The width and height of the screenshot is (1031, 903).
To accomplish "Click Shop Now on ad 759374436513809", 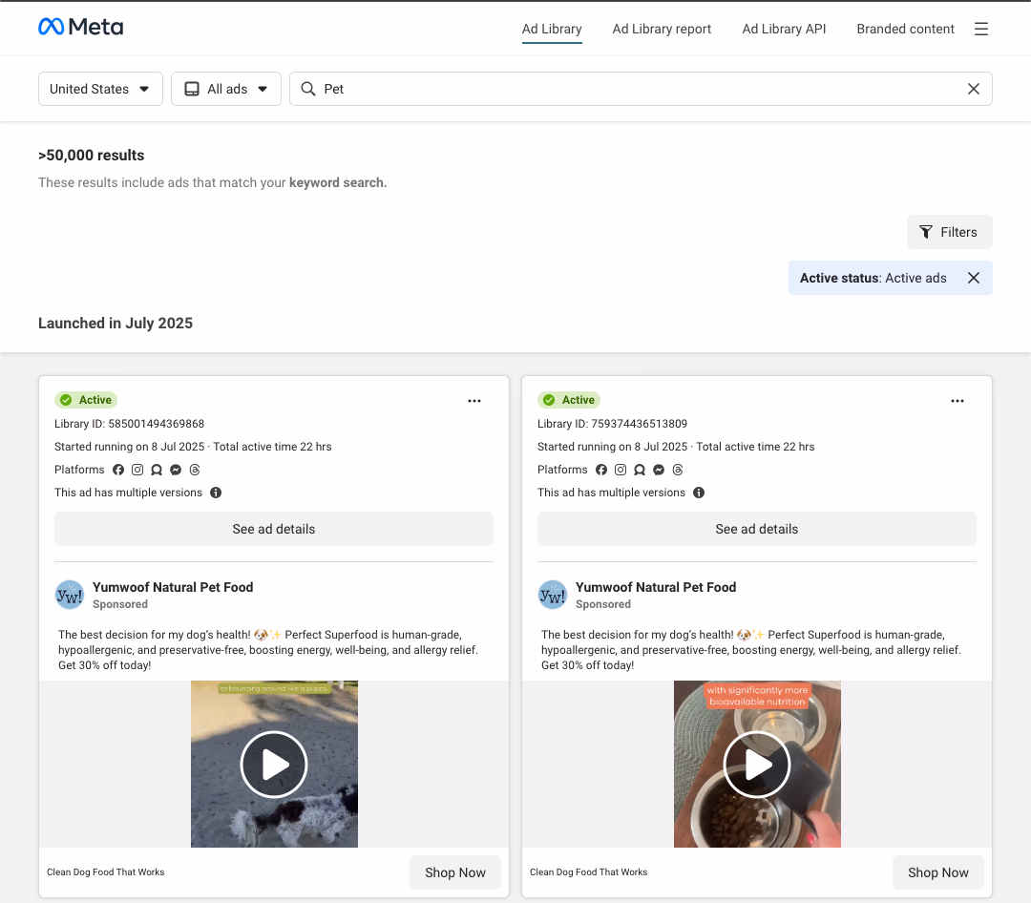I will tap(938, 872).
